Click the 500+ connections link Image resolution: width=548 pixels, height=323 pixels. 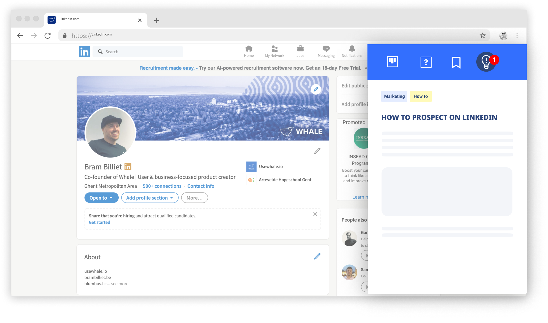coord(162,186)
